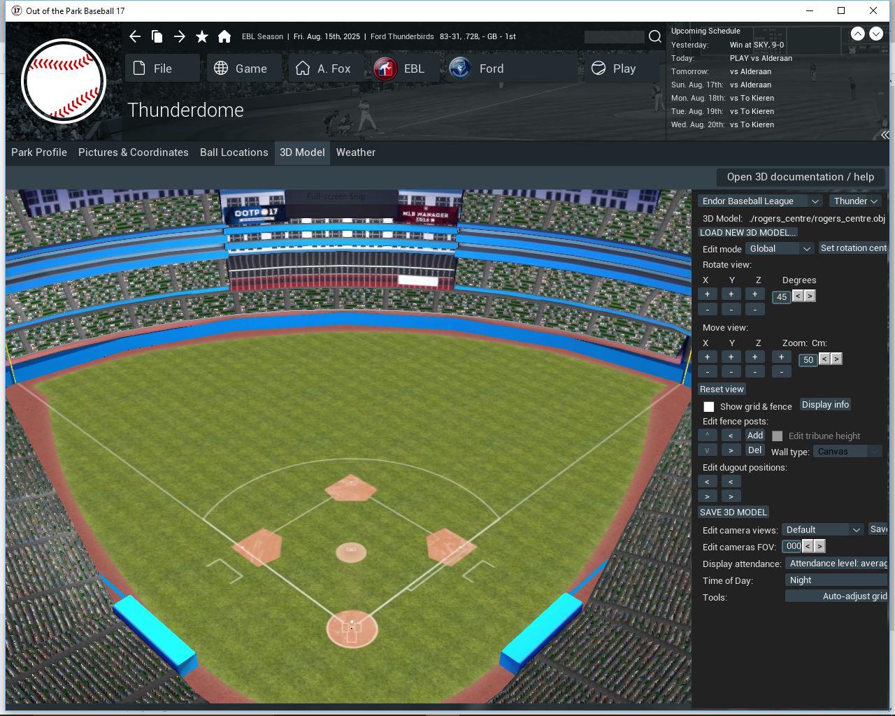Toggle the Edit tribune height checkbox
The width and height of the screenshot is (895, 716).
[777, 436]
